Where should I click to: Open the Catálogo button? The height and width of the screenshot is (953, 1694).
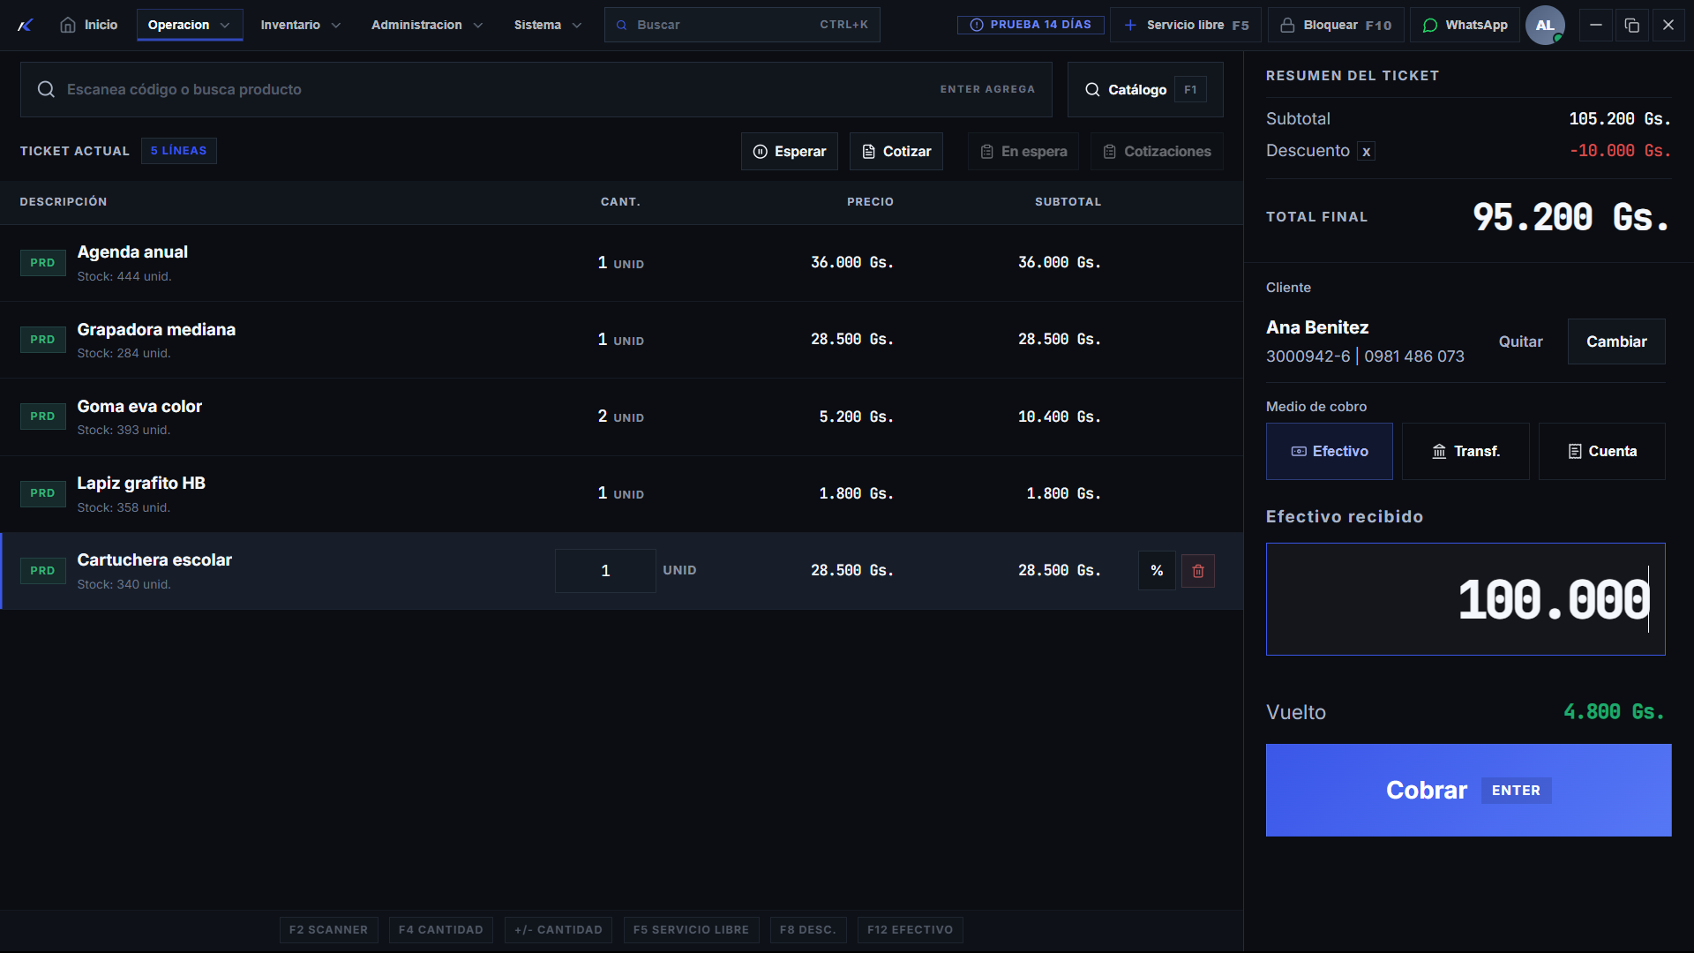pos(1145,89)
